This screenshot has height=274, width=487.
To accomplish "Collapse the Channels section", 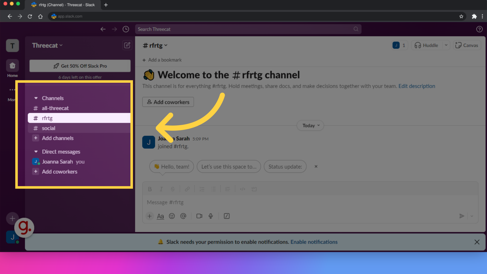I will click(36, 98).
